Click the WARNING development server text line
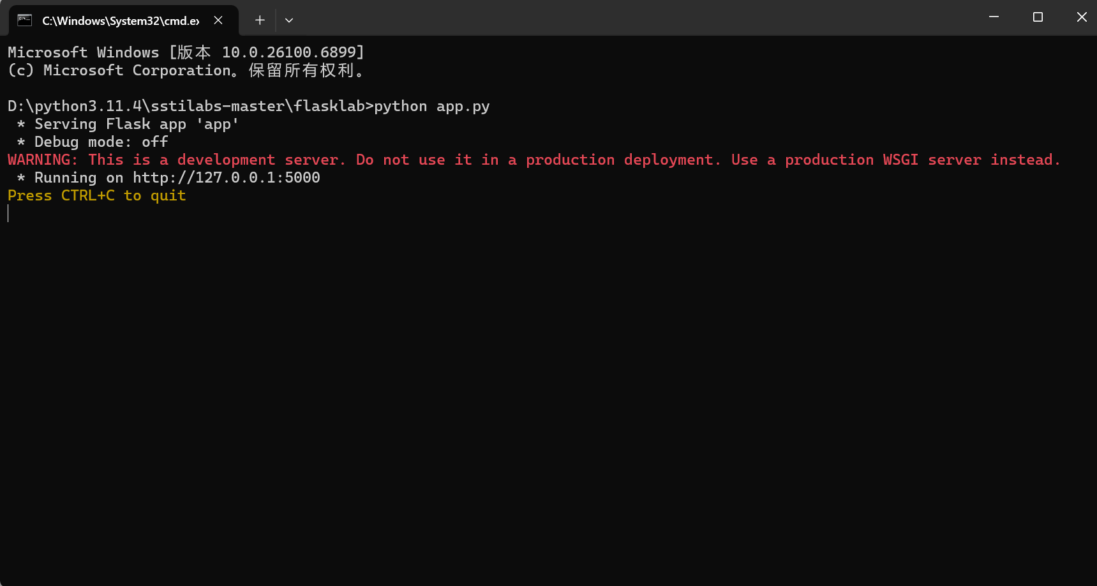Image resolution: width=1097 pixels, height=586 pixels. tap(533, 160)
